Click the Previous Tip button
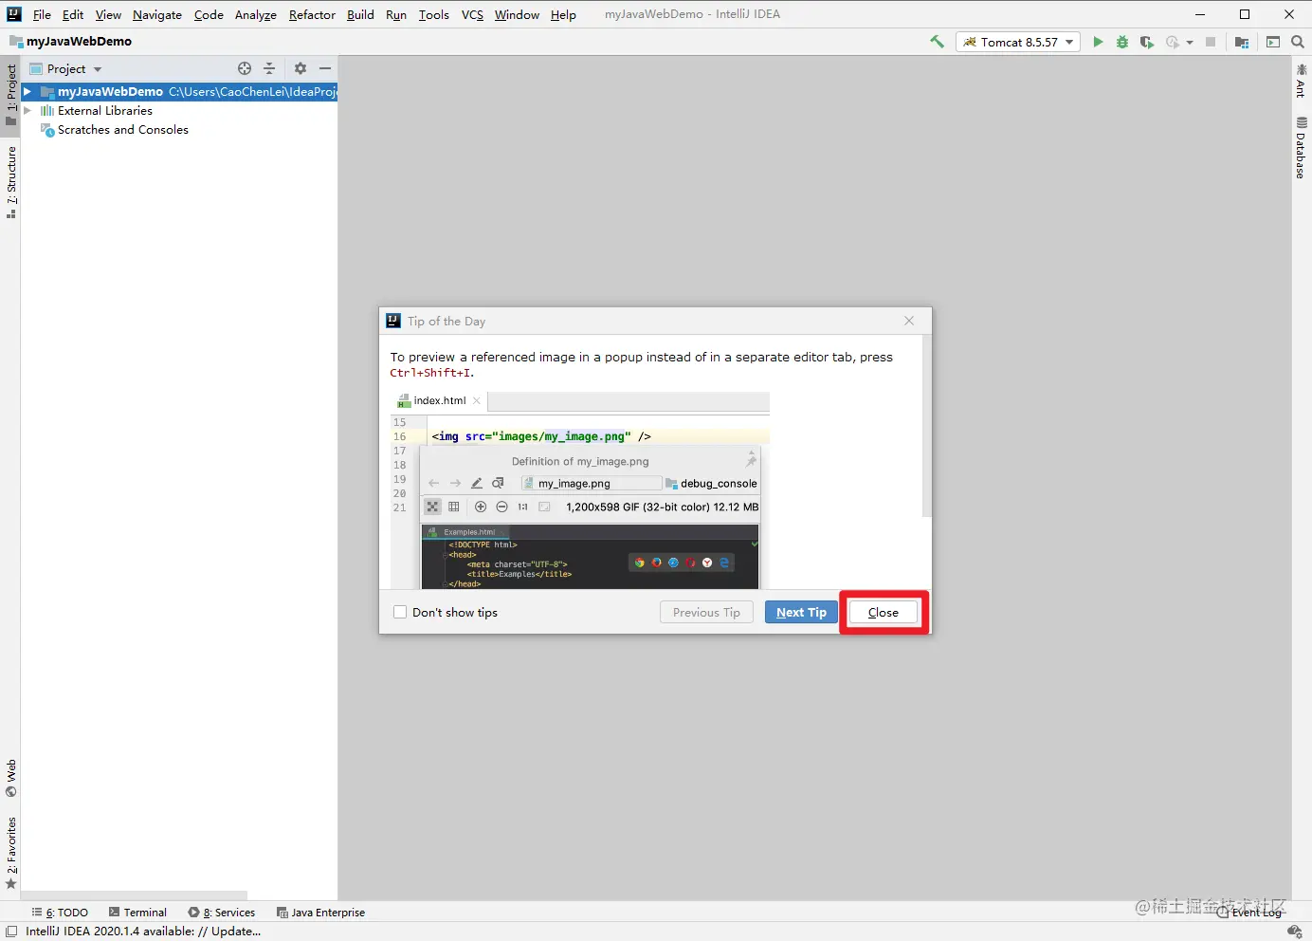Screen dimensions: 1312x941 click(x=706, y=612)
